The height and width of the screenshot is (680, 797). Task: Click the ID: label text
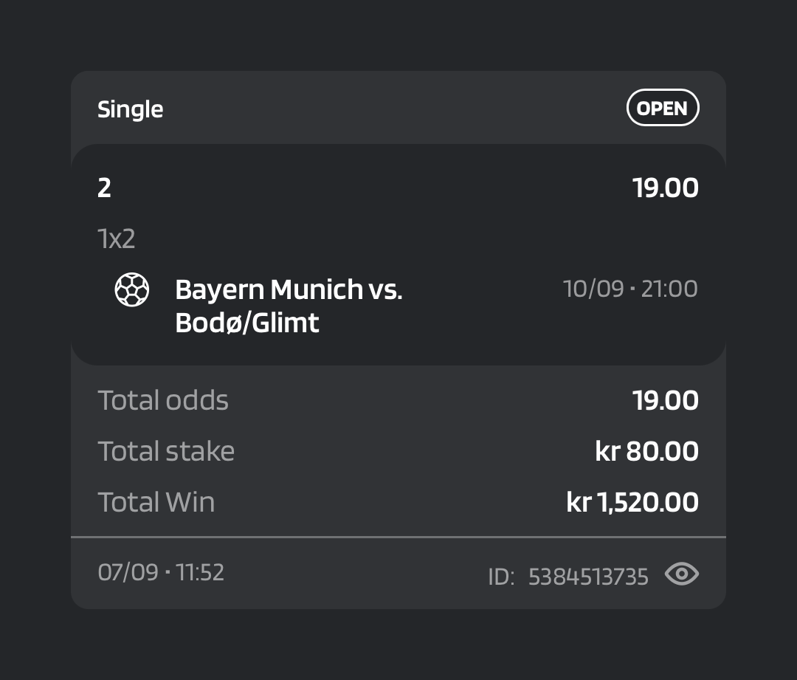[501, 577]
